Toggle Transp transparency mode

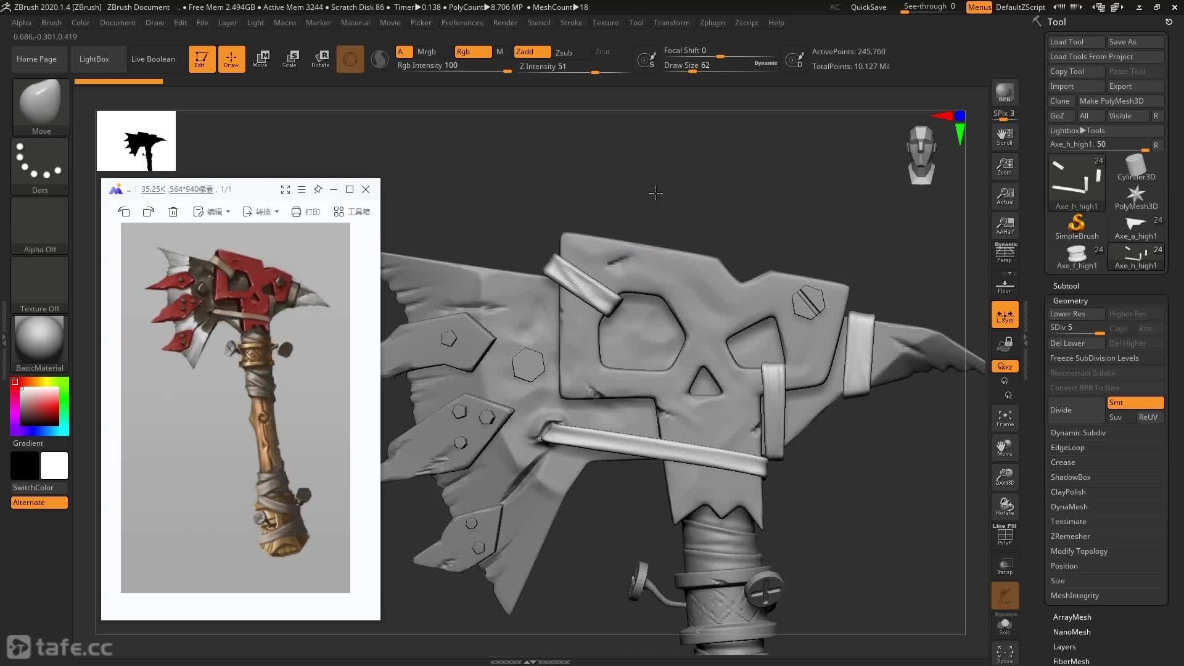(x=1005, y=565)
